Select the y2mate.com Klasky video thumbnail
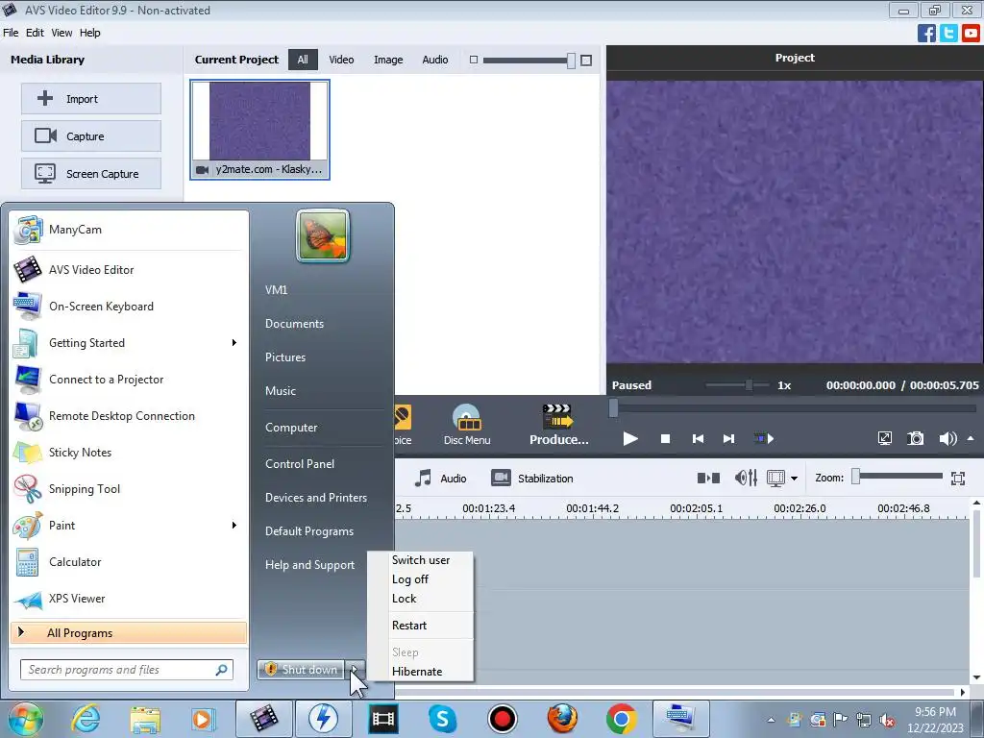This screenshot has width=984, height=738. coord(259,130)
